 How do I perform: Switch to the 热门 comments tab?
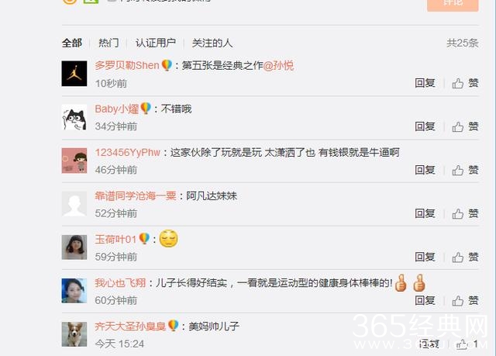pos(108,43)
